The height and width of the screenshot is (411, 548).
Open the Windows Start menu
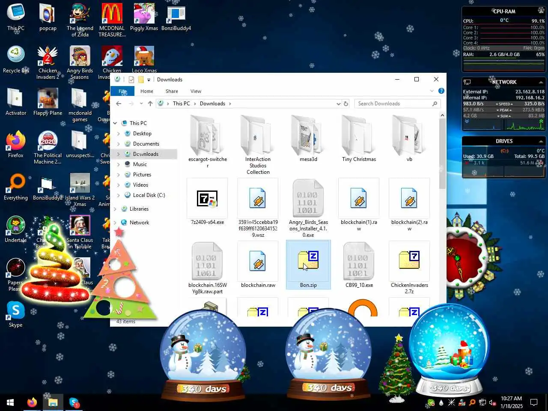tap(10, 402)
